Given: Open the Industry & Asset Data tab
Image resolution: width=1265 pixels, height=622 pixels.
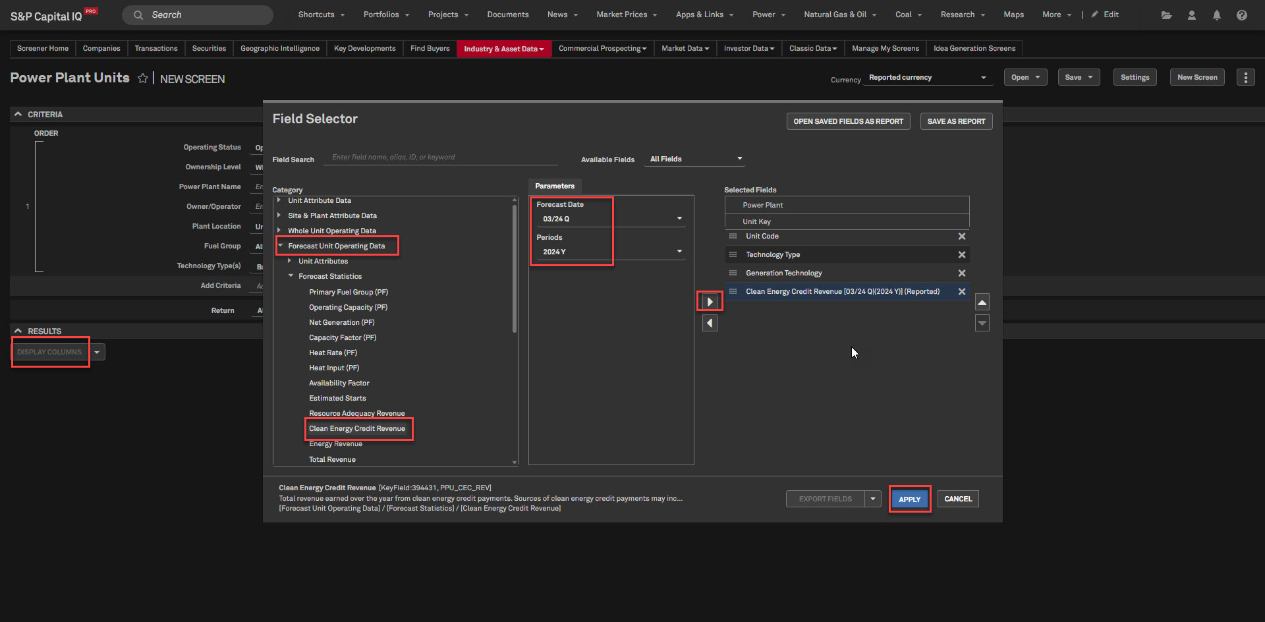Looking at the screenshot, I should [x=503, y=49].
